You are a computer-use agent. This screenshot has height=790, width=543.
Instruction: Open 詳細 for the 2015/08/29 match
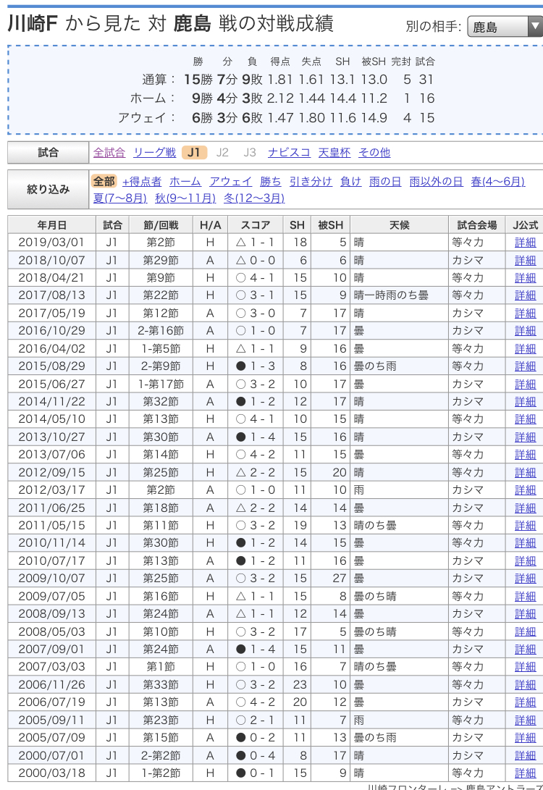(525, 366)
